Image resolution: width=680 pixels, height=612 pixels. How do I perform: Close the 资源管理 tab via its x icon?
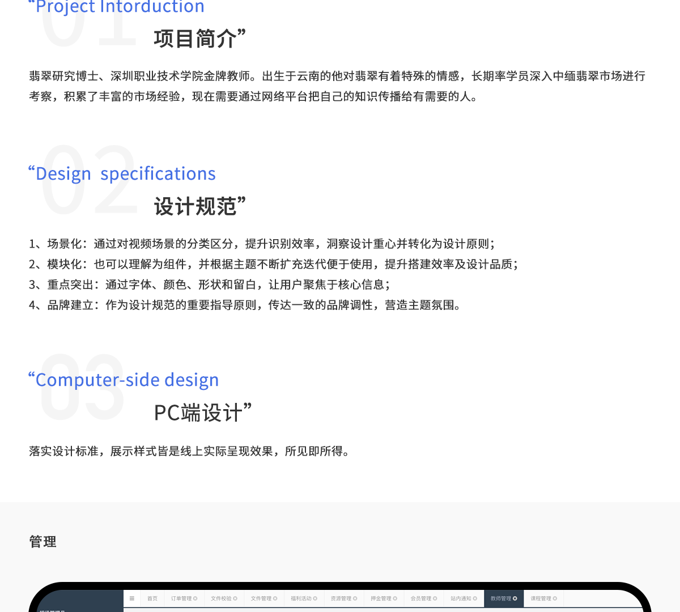click(x=355, y=598)
